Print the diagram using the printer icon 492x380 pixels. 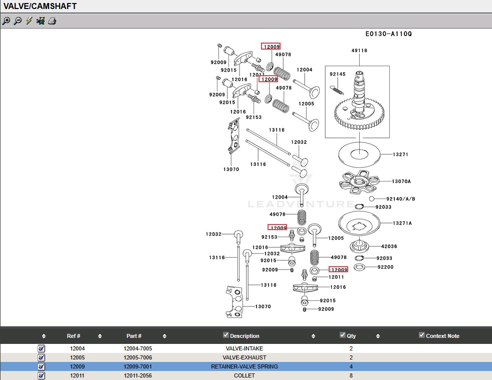52,21
